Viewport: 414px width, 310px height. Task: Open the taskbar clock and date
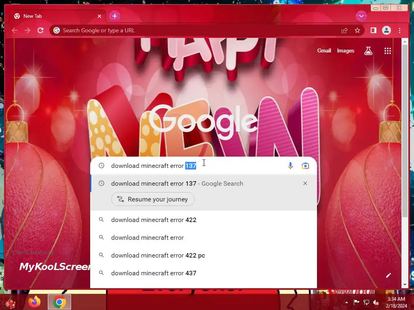point(396,302)
